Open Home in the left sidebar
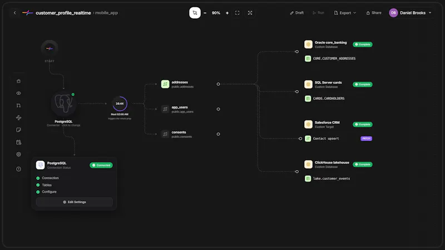This screenshot has height=250, width=445. (18, 81)
